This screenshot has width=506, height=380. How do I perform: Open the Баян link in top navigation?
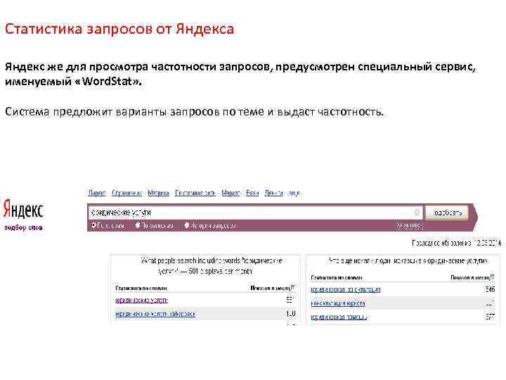[252, 193]
